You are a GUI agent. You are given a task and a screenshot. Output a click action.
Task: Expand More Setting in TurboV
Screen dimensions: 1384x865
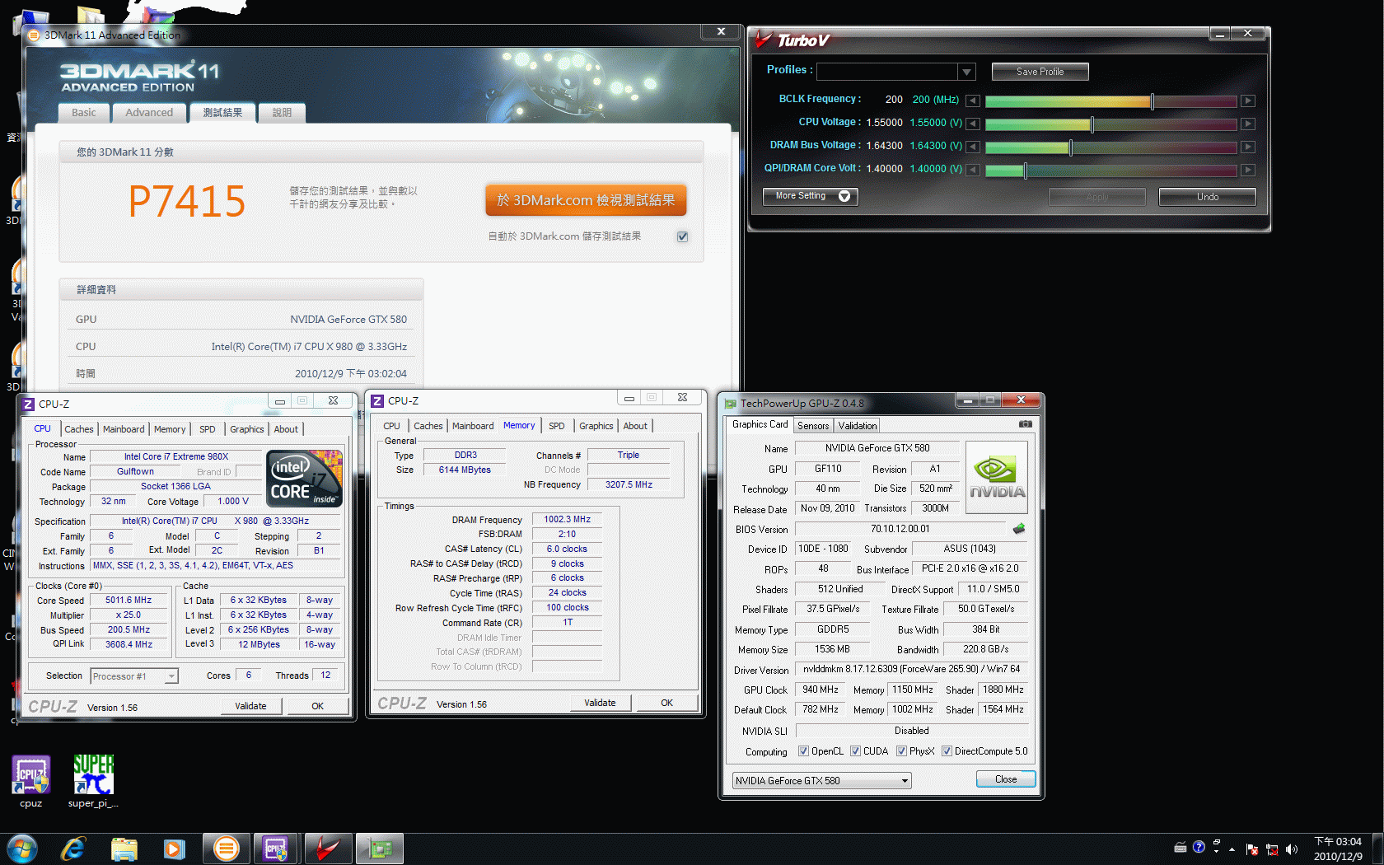click(x=811, y=196)
